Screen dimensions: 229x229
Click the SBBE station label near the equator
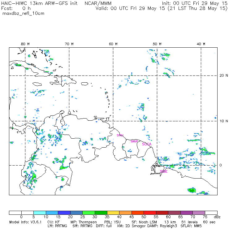tap(164, 171)
